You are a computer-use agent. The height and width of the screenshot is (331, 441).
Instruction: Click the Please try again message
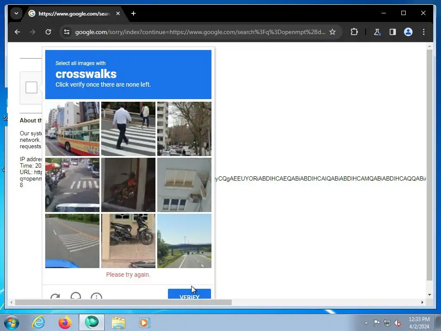coord(128,275)
